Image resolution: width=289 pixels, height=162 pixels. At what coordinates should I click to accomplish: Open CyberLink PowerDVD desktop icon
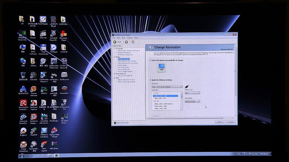tap(23, 119)
